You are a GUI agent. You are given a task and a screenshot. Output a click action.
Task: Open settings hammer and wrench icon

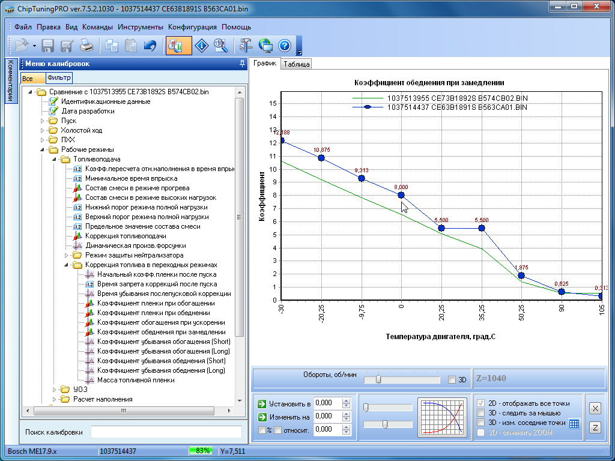[x=246, y=46]
